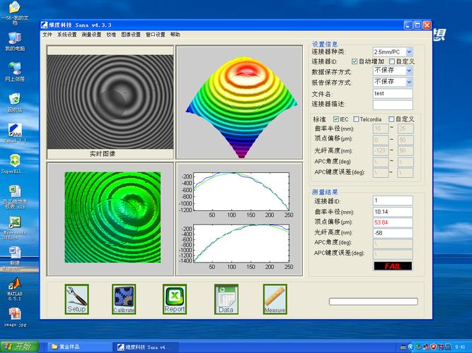Open the 图像设置 menu
This screenshot has height=353, width=472.
[x=131, y=35]
